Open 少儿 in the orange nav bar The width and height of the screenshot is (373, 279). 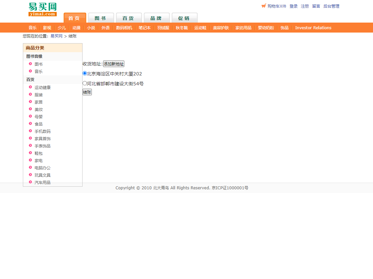[62, 28]
